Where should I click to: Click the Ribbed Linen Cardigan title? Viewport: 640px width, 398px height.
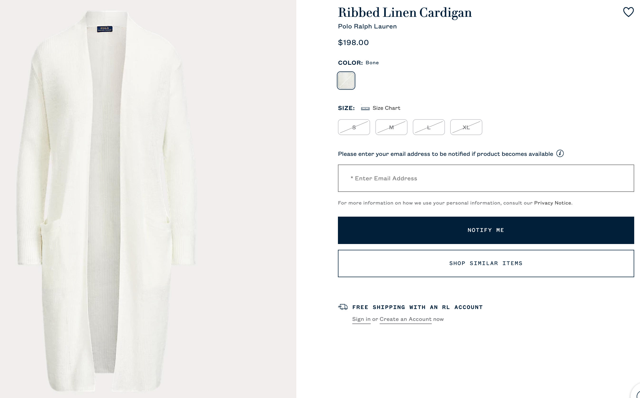click(x=405, y=13)
